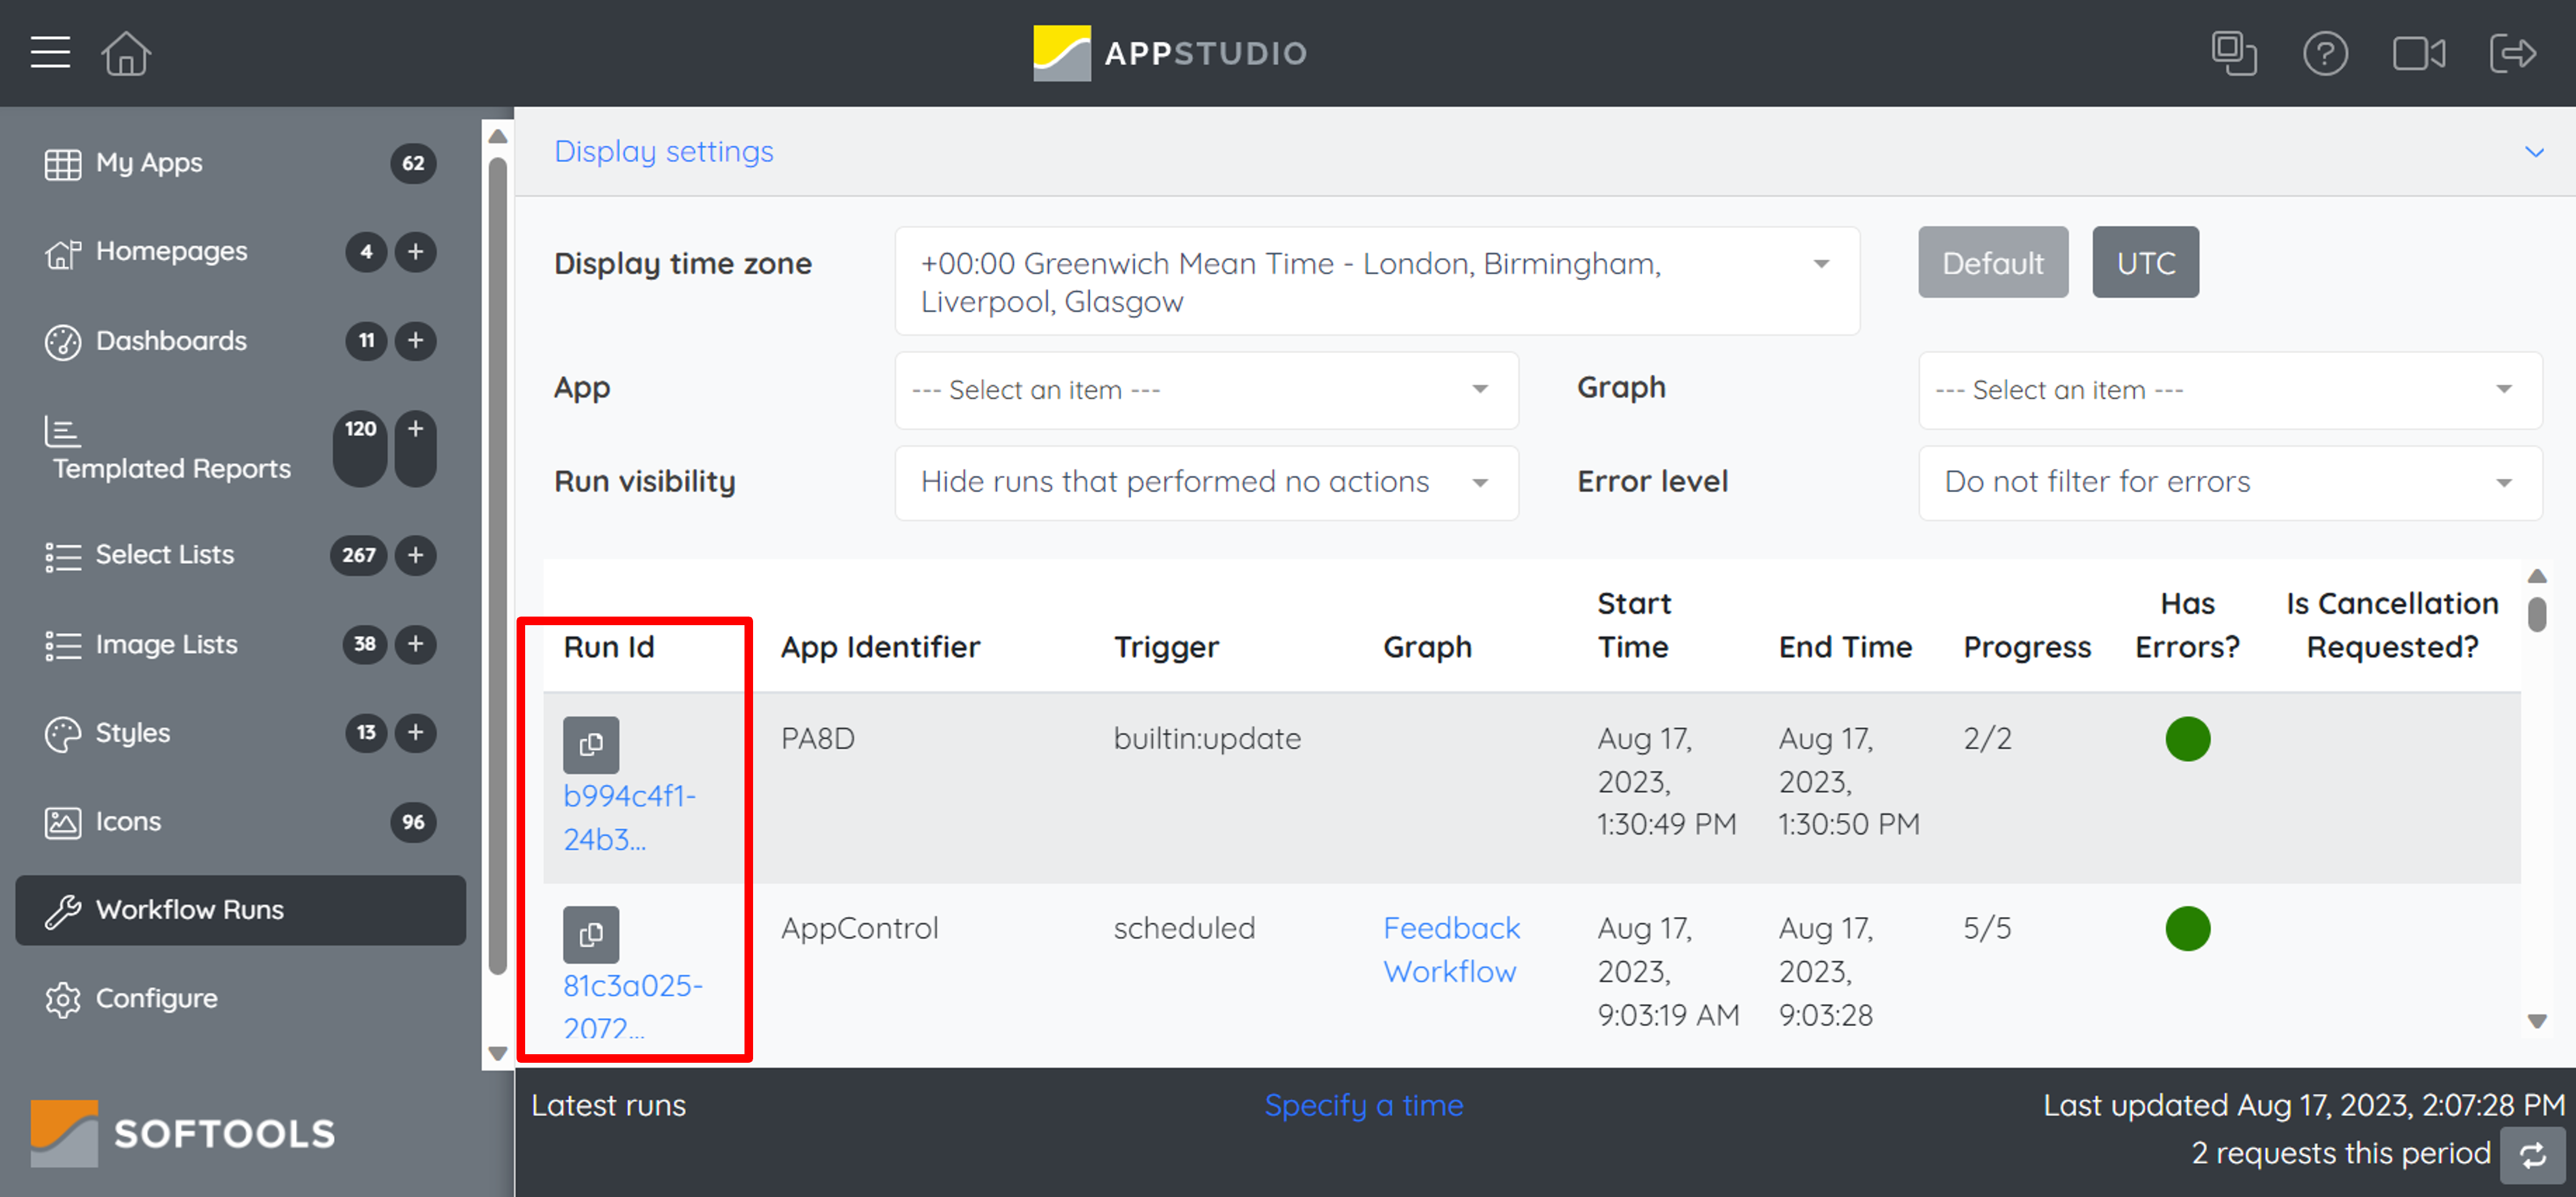
Task: Click the refresh icon in the footer
Action: pyautogui.click(x=2533, y=1155)
